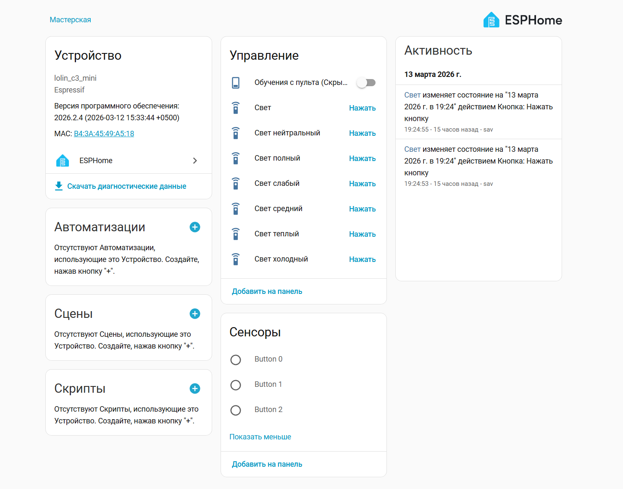This screenshot has width=623, height=489.
Task: Collapse sensors with Показать меньше
Action: tap(260, 437)
